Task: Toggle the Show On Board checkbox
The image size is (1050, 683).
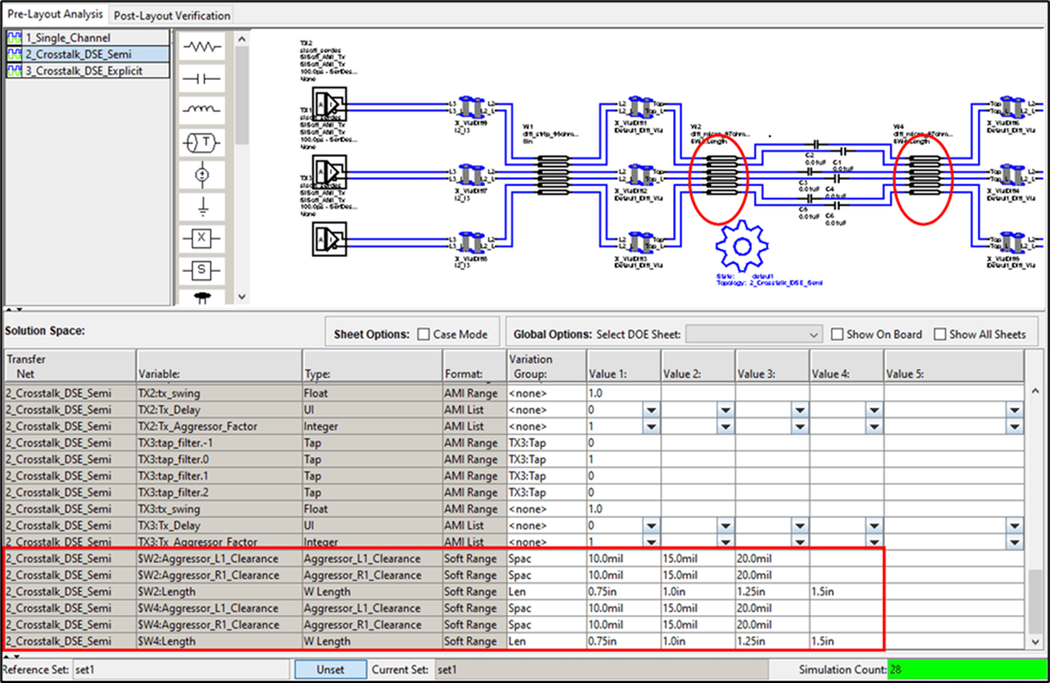Action: pos(837,334)
